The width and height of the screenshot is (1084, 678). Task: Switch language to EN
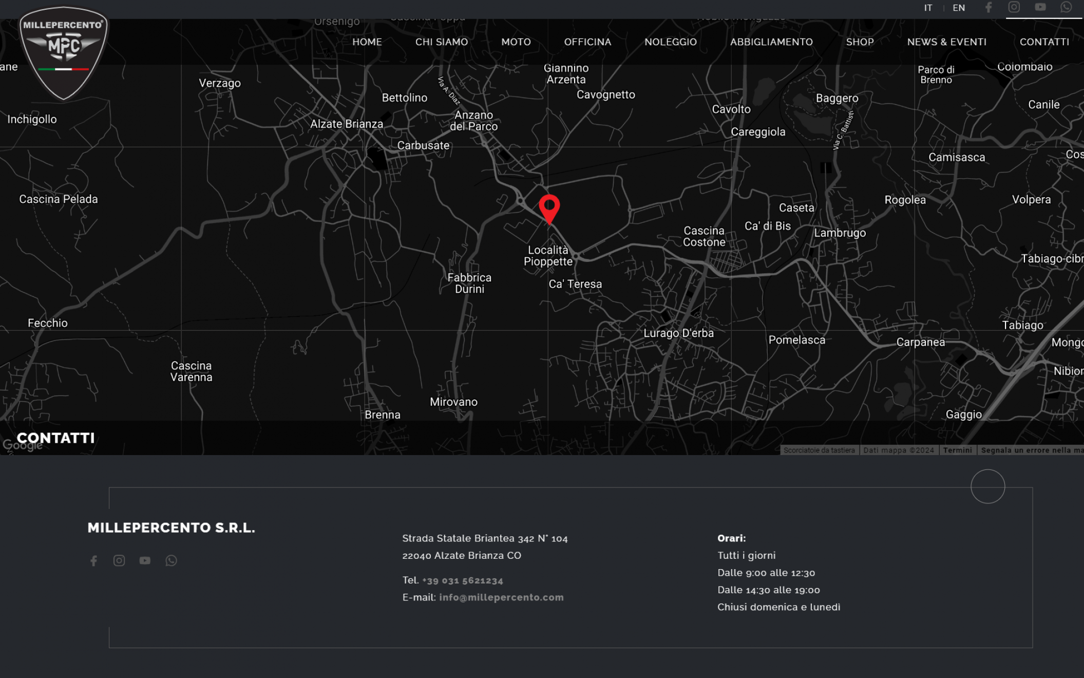959,8
